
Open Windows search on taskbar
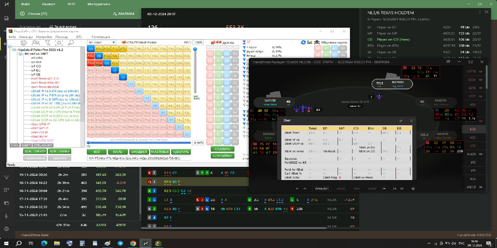(x=19, y=243)
